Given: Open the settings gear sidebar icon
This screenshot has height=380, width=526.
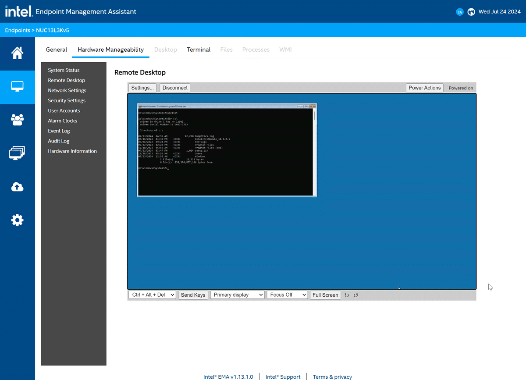Looking at the screenshot, I should click(18, 220).
